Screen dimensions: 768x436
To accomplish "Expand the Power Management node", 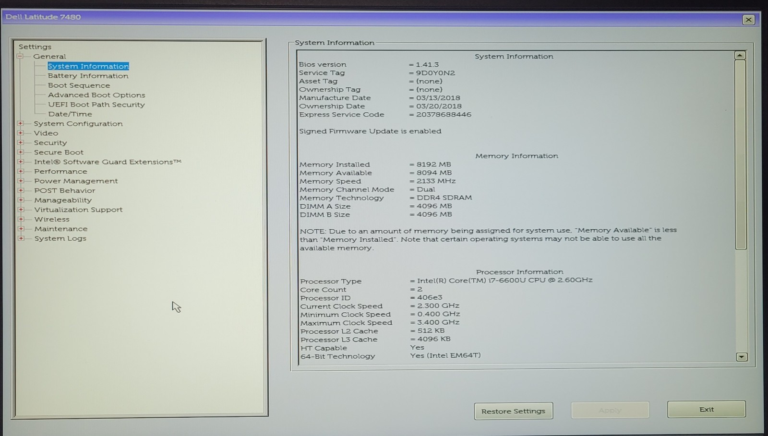I will (x=21, y=181).
